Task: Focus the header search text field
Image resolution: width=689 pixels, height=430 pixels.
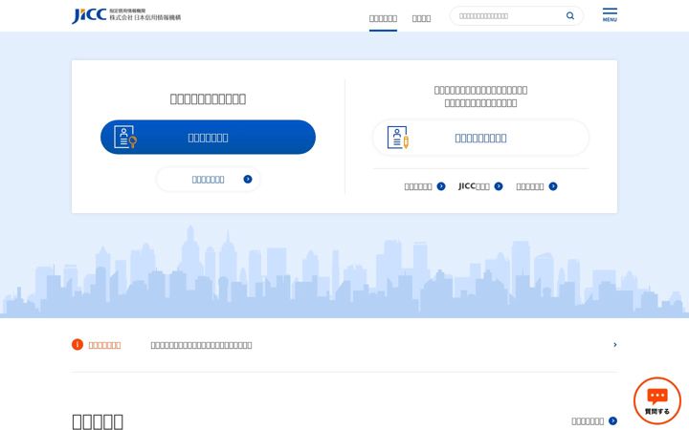Action: point(510,16)
